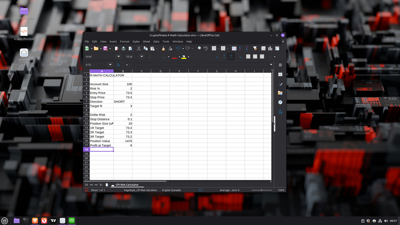The width and height of the screenshot is (400, 225).
Task: Click the Copy icon
Action: [146, 49]
